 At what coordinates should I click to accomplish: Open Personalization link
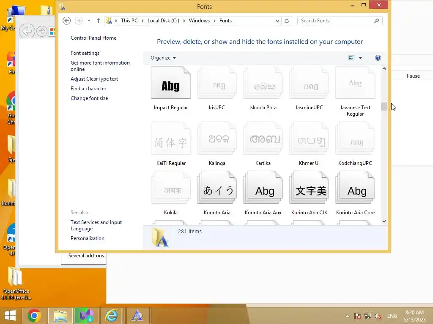tap(87, 238)
